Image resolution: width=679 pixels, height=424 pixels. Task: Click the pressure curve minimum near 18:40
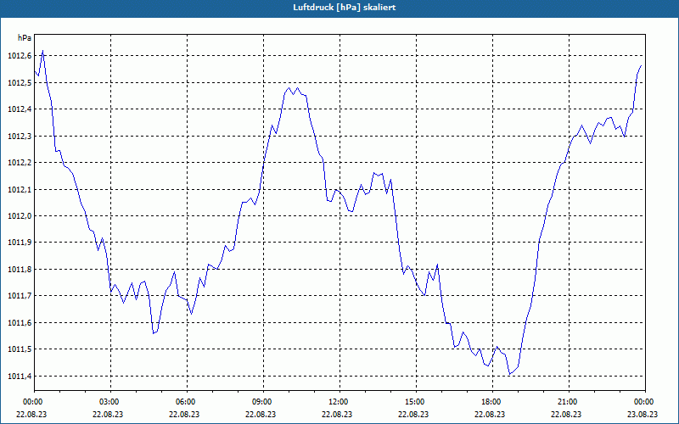pos(510,374)
